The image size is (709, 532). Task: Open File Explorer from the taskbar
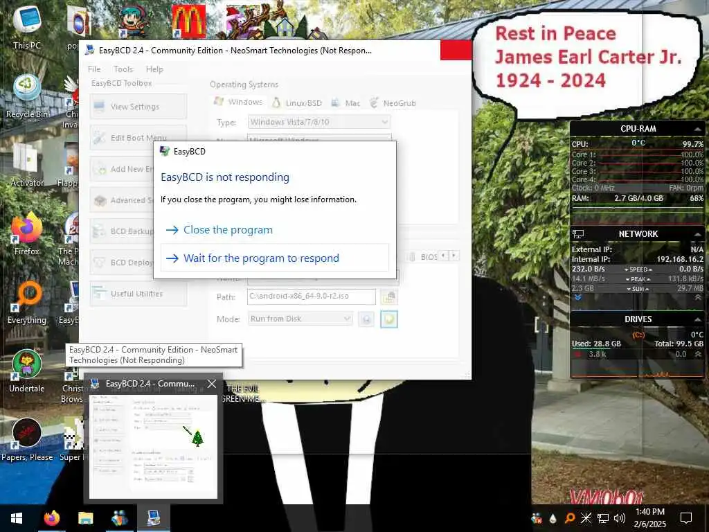85,518
